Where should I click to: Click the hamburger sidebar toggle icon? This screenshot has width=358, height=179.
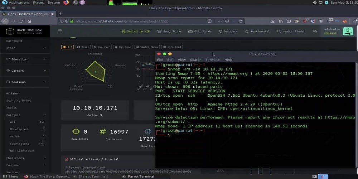point(60,31)
